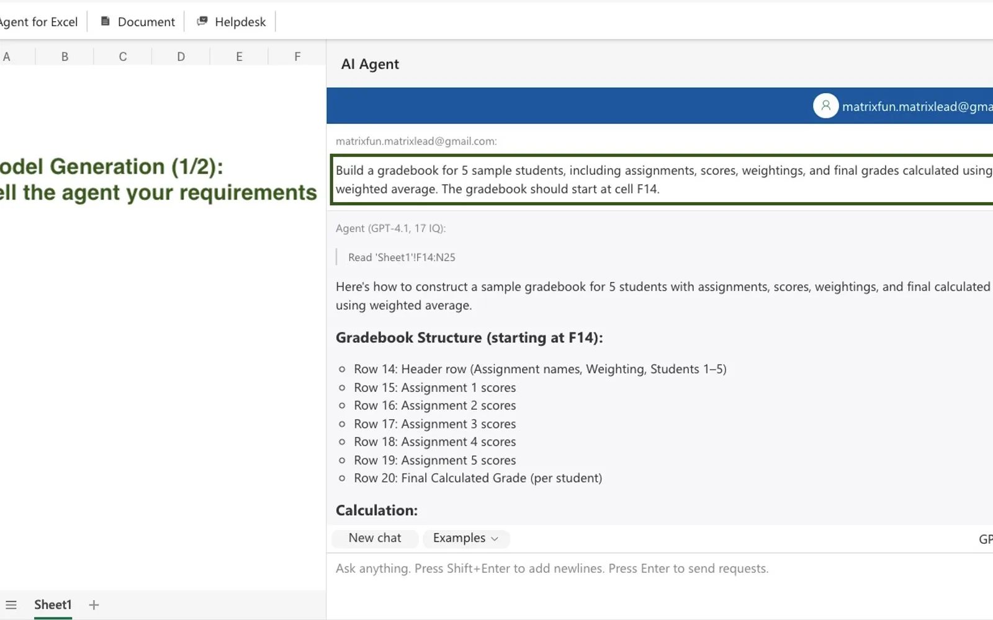Click the "Read 'Sheet1'!F14:N25" action line

click(402, 257)
